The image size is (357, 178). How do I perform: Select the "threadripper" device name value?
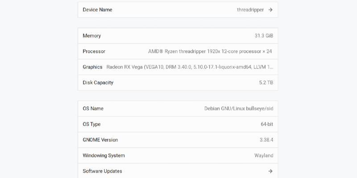pyautogui.click(x=250, y=10)
